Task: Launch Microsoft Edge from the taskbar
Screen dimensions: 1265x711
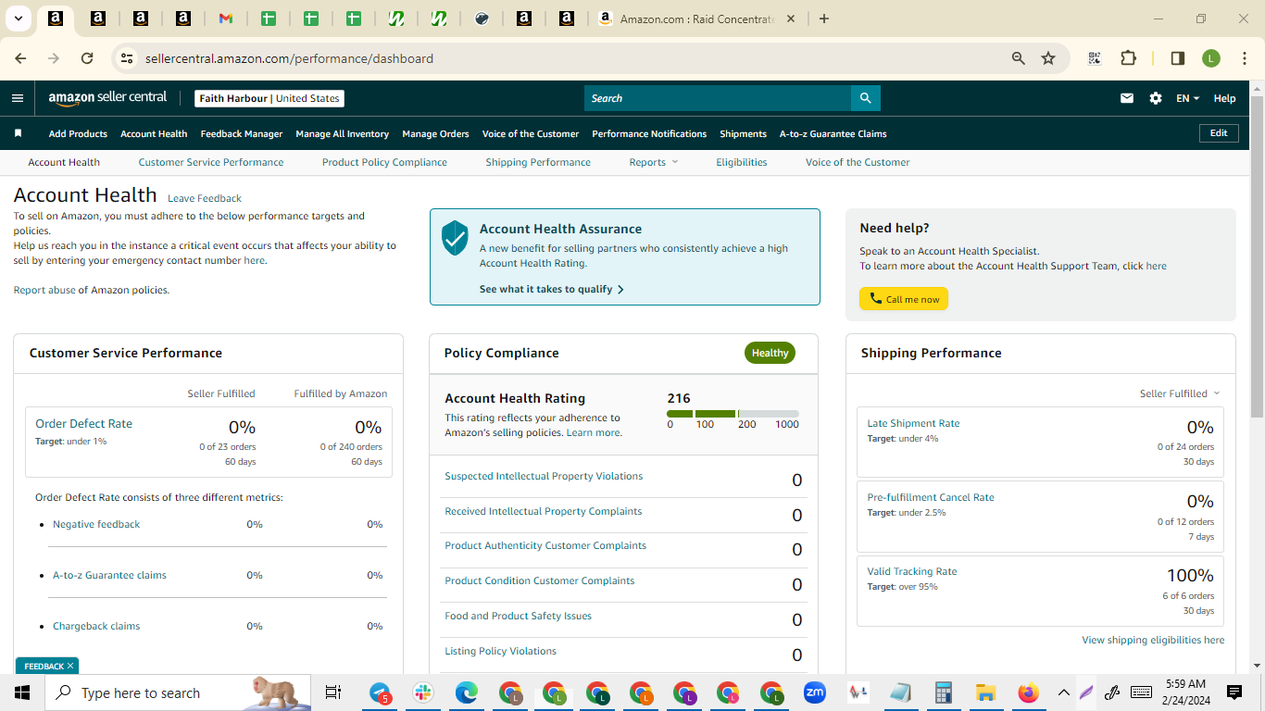Action: 467,692
